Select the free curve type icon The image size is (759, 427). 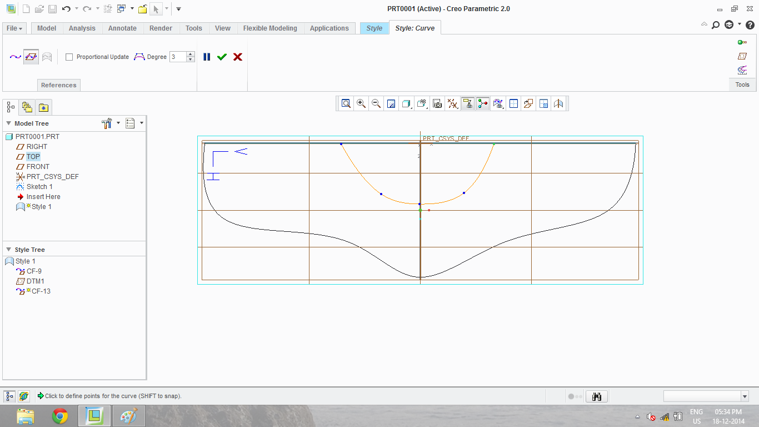point(16,57)
